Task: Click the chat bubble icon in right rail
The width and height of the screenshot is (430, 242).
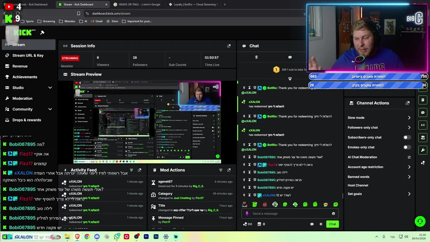Action: (x=423, y=113)
